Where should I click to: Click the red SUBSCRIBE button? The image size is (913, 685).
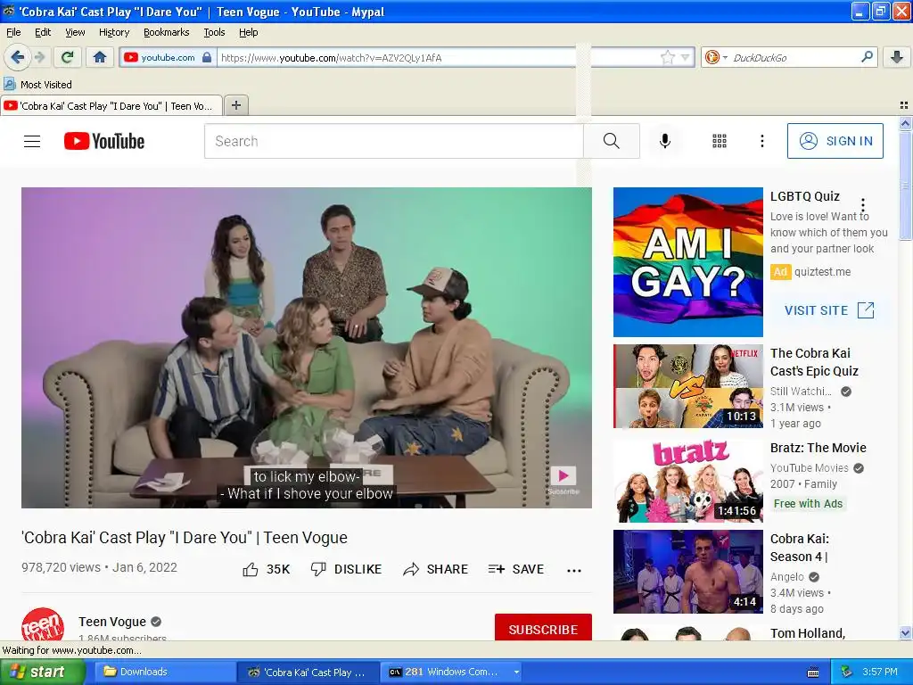tap(543, 627)
